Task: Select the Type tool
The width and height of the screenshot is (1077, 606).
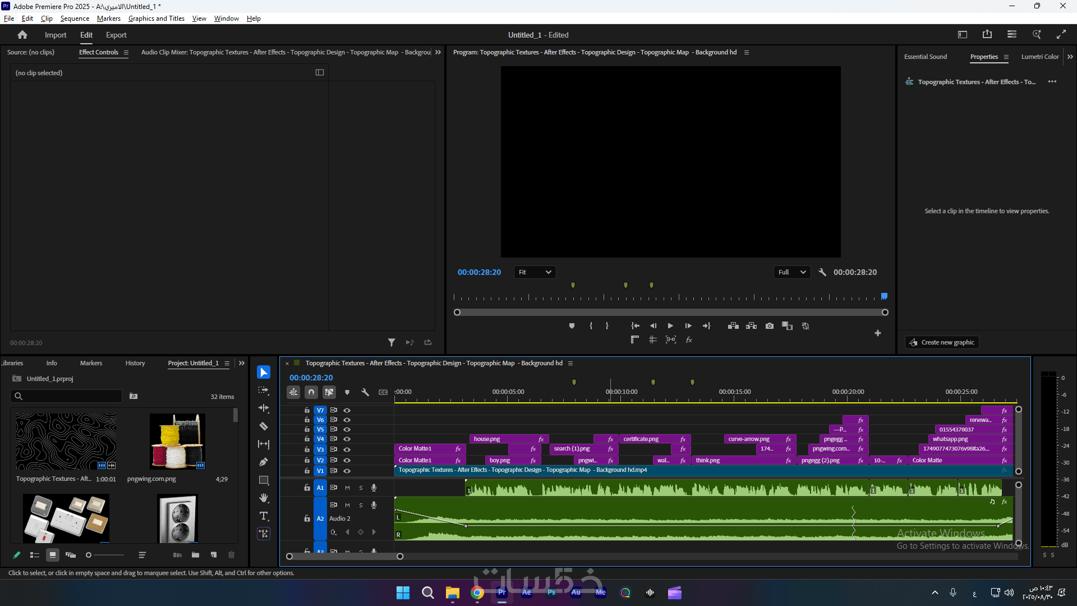Action: 263,516
